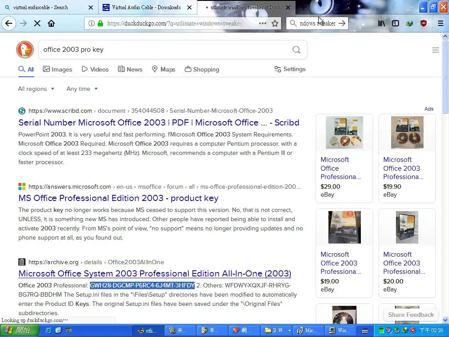This screenshot has width=449, height=337.
Task: Switch to Shopping results
Action: click(202, 69)
